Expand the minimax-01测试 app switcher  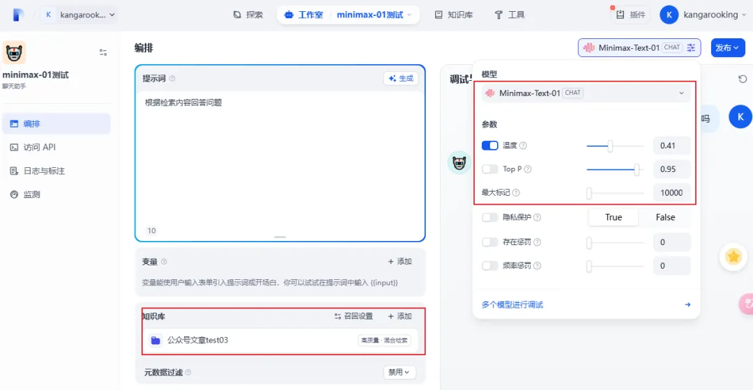pos(374,15)
